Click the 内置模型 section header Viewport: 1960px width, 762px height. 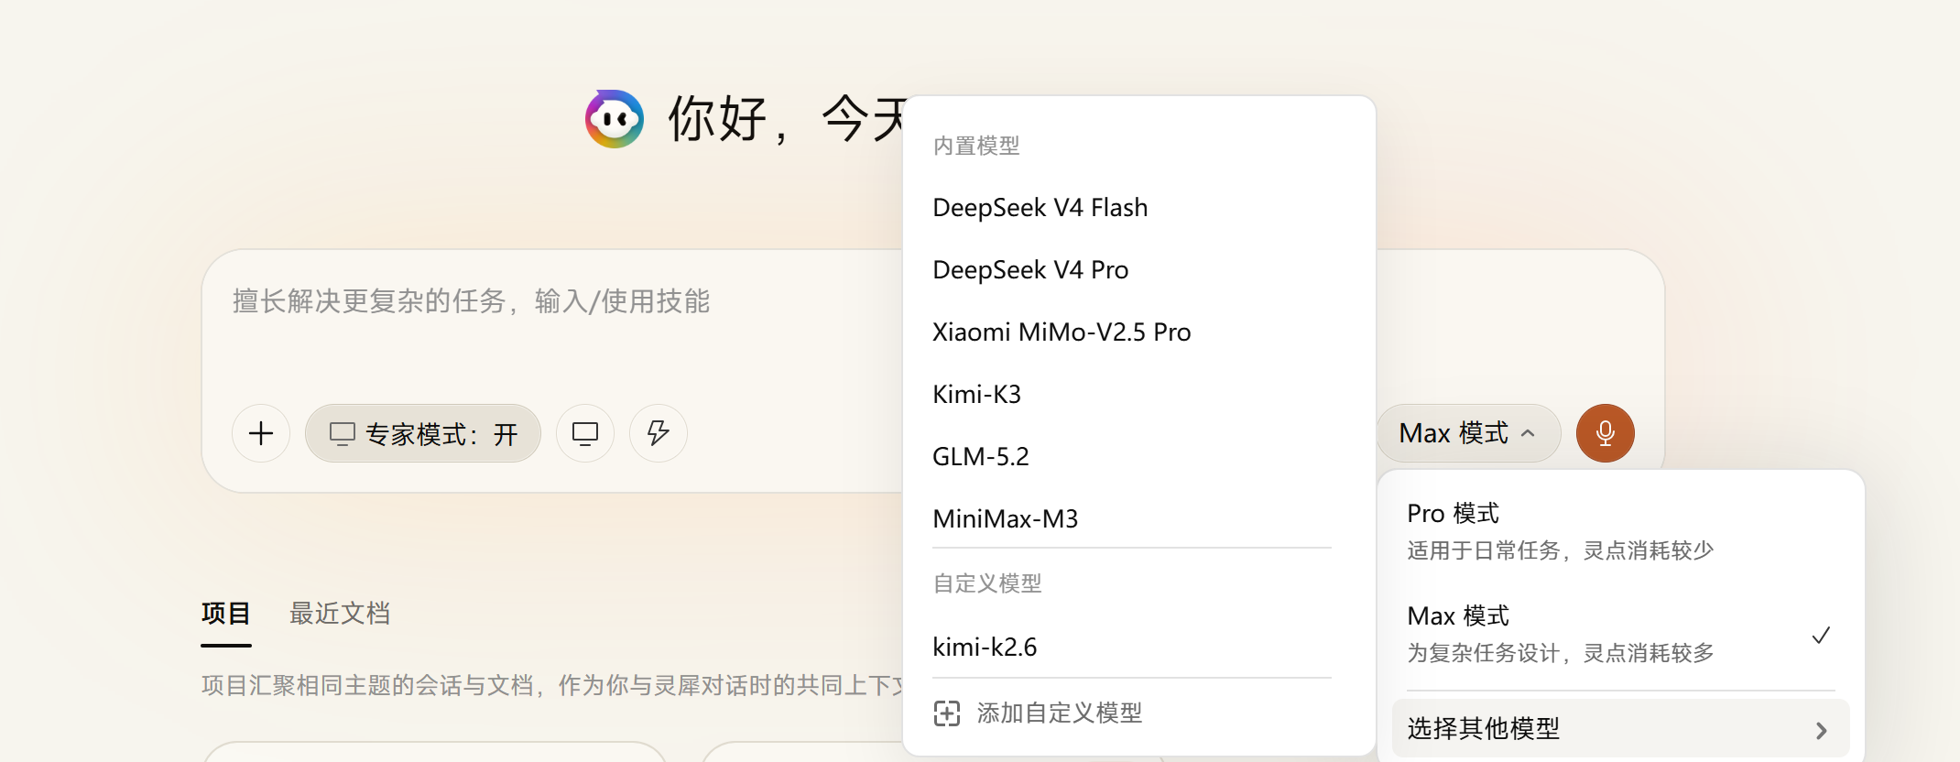[x=976, y=146]
